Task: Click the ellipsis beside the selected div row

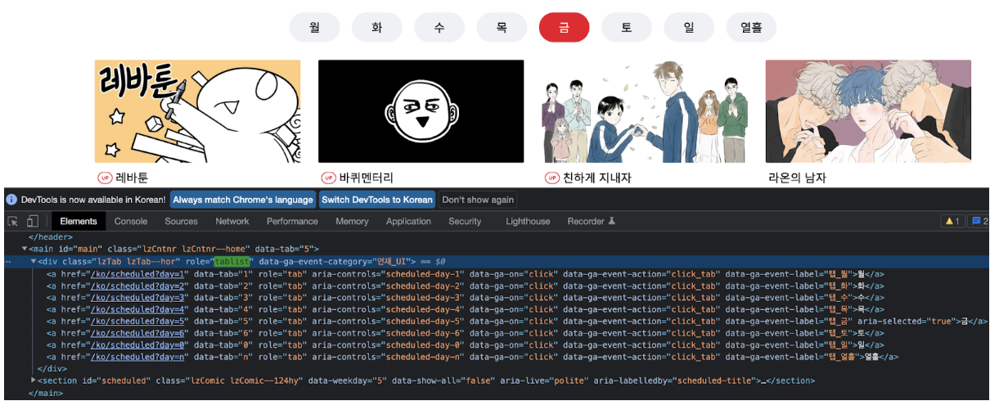Action: [7, 262]
